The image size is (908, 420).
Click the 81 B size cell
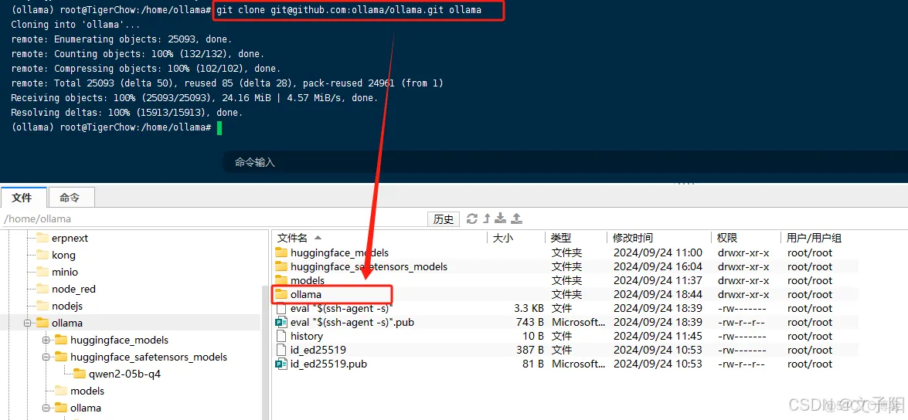pyautogui.click(x=532, y=364)
